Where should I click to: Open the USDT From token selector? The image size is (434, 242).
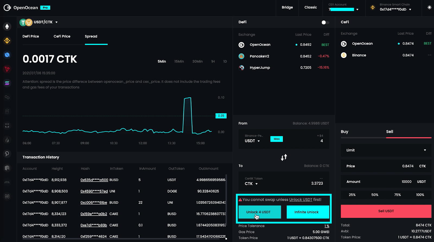(252, 141)
